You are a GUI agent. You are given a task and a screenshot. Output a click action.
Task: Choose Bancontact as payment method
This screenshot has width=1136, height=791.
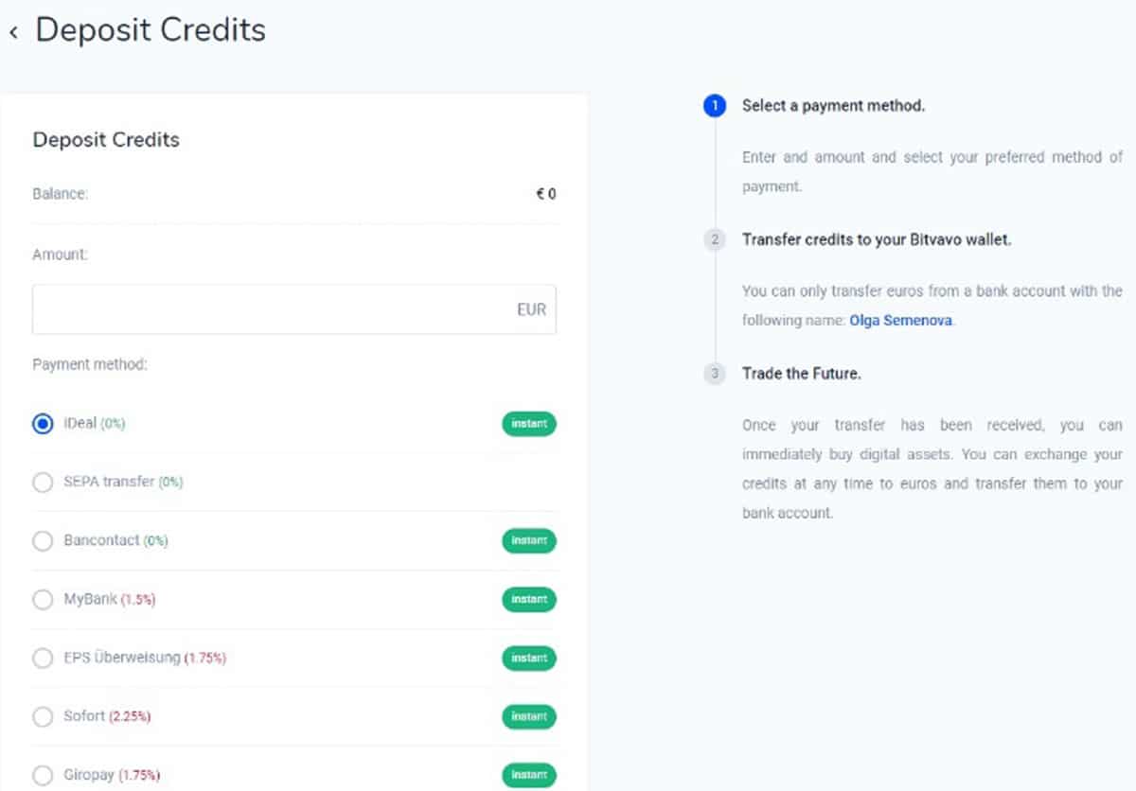[43, 541]
